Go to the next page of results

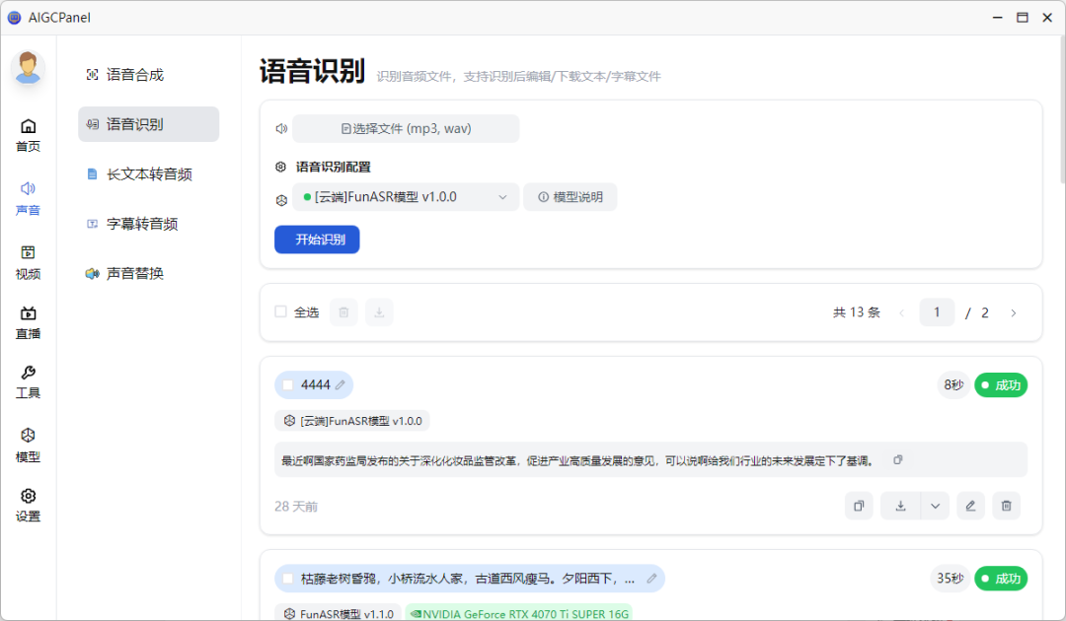(x=1013, y=313)
